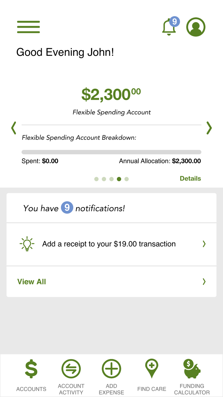The image size is (223, 397).
Task: Expand the next account with the right arrow
Action: [x=209, y=128]
